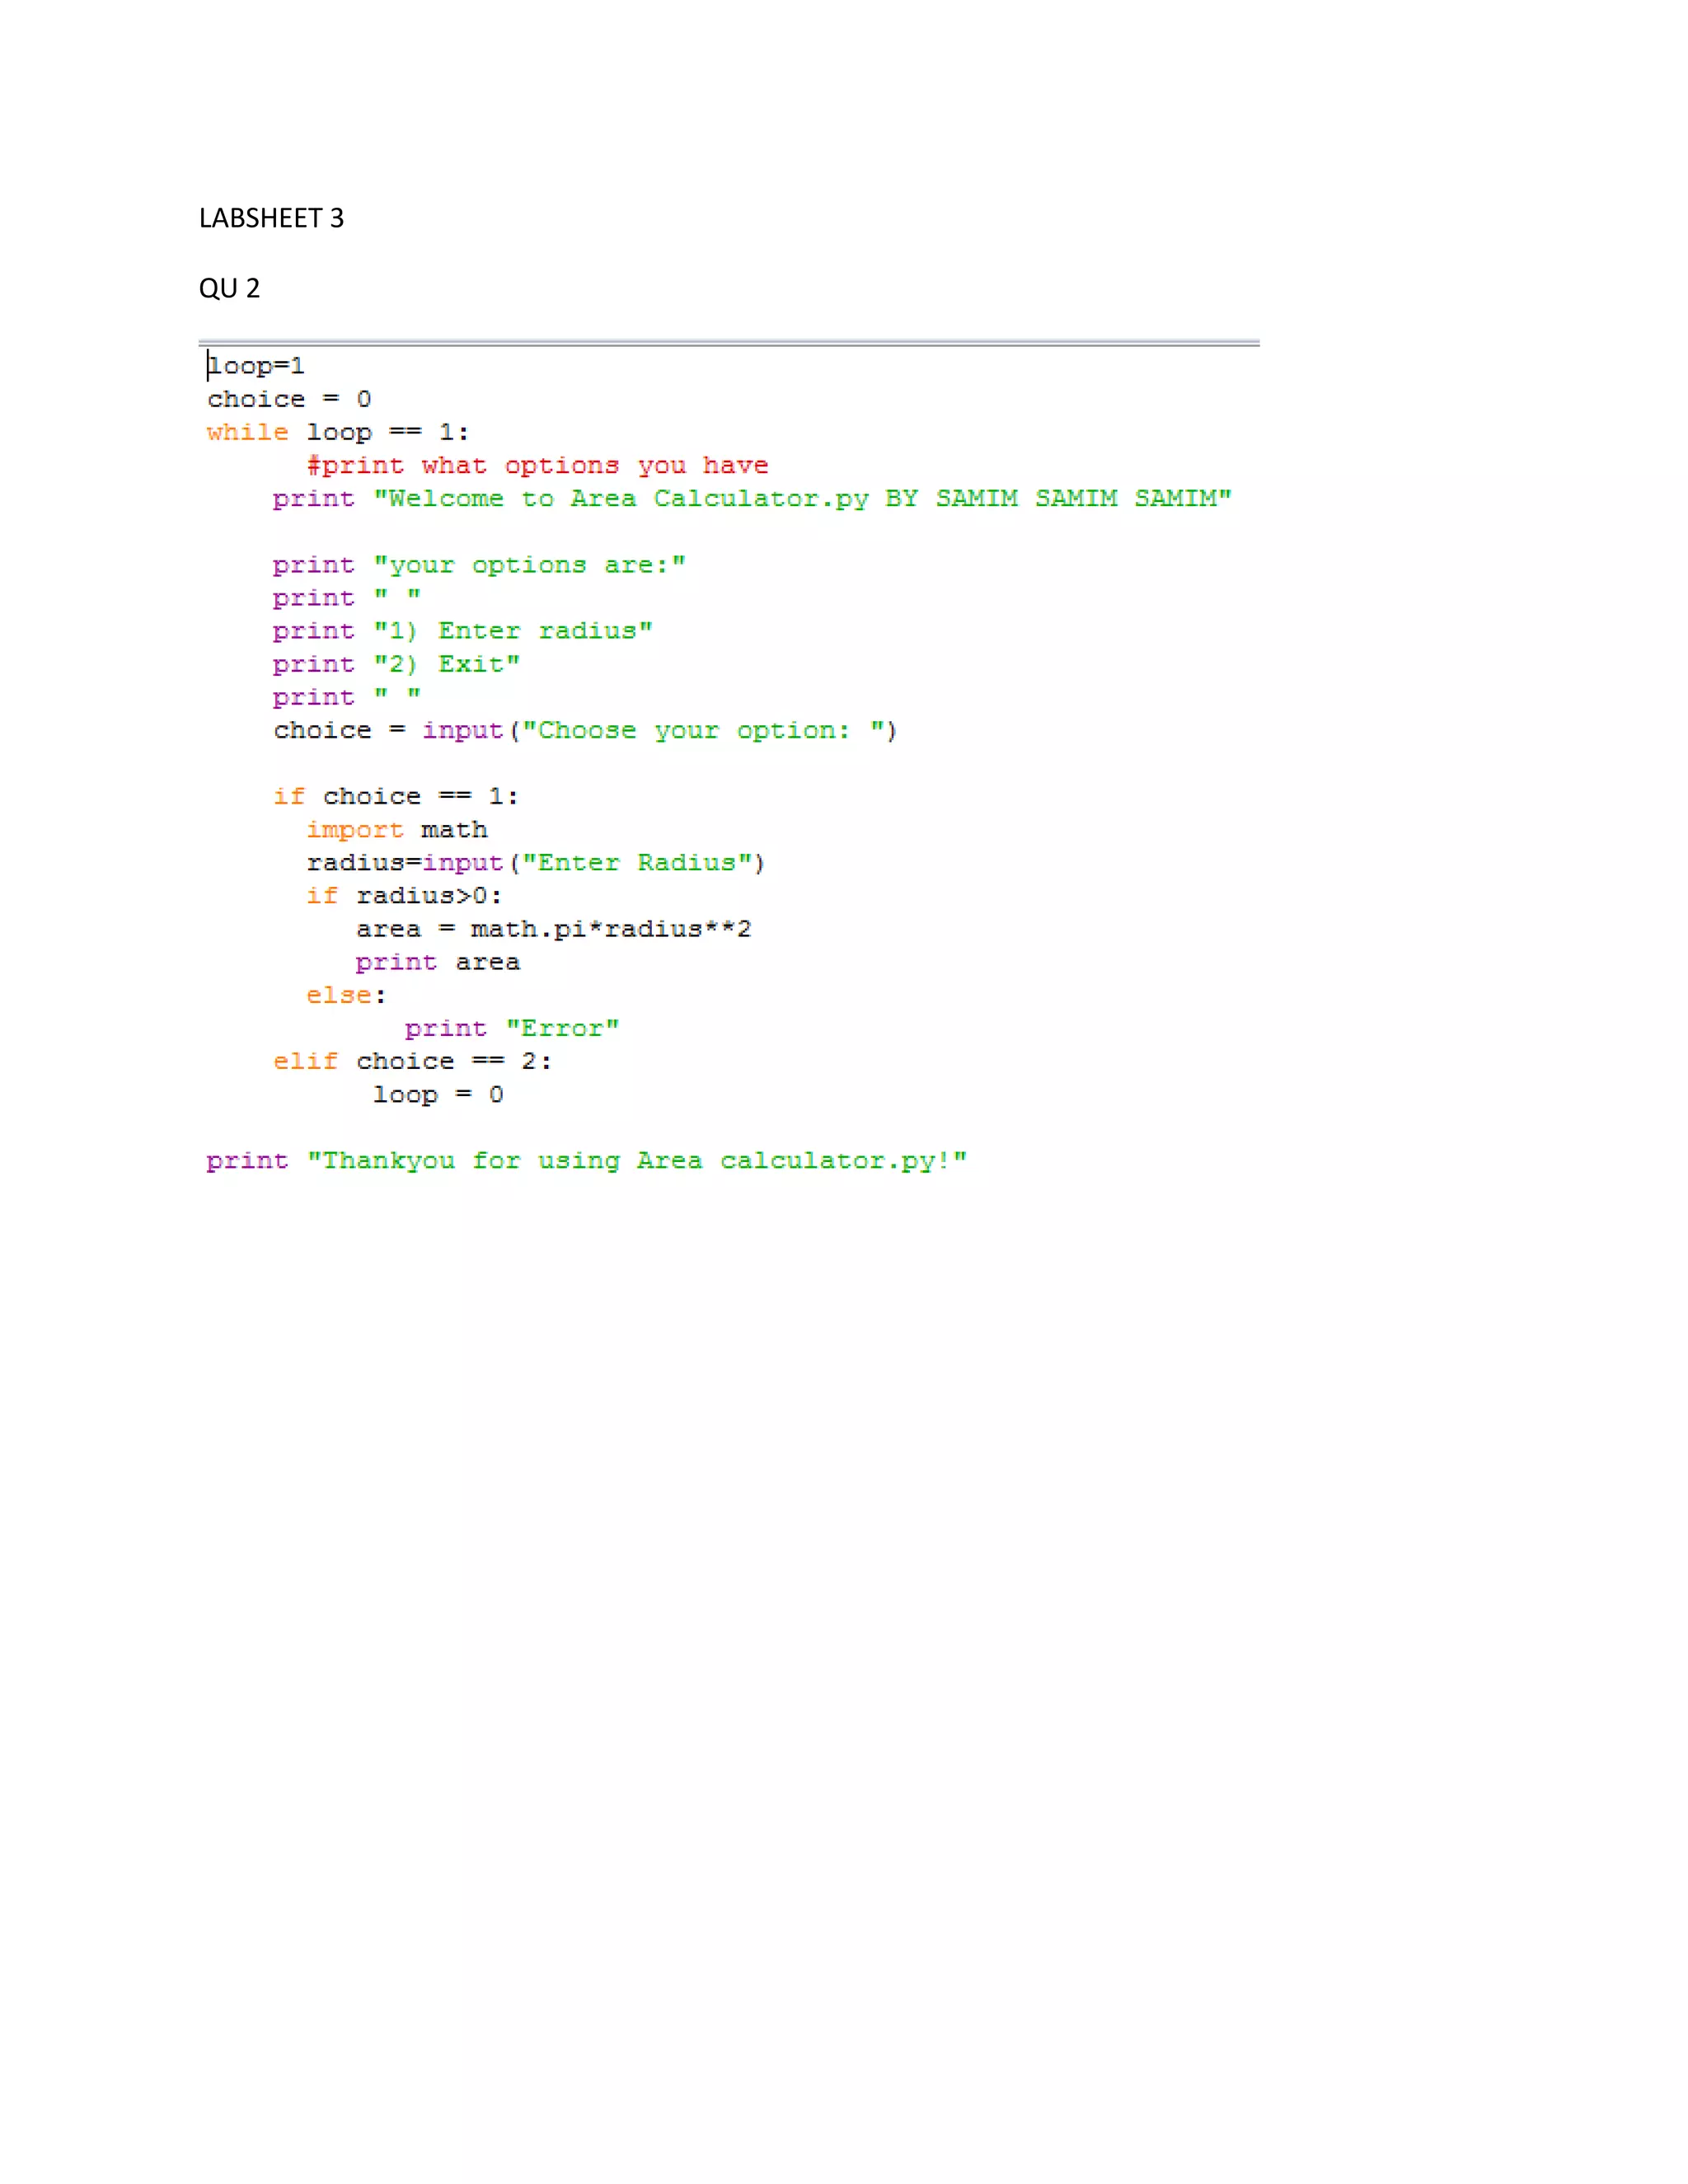The height and width of the screenshot is (2184, 1688).
Task: Click the if choice == 1 line
Action: click(396, 796)
